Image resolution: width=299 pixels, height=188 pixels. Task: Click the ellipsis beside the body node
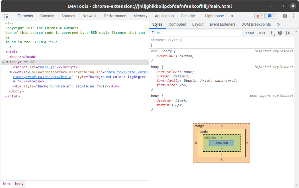tap(3, 62)
